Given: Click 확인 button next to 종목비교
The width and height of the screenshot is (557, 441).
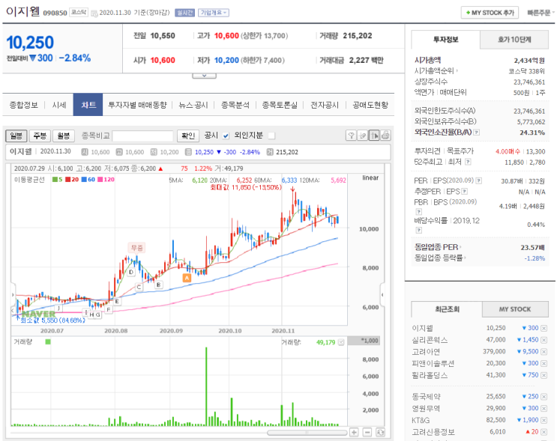Looking at the screenshot, I should click(x=188, y=136).
